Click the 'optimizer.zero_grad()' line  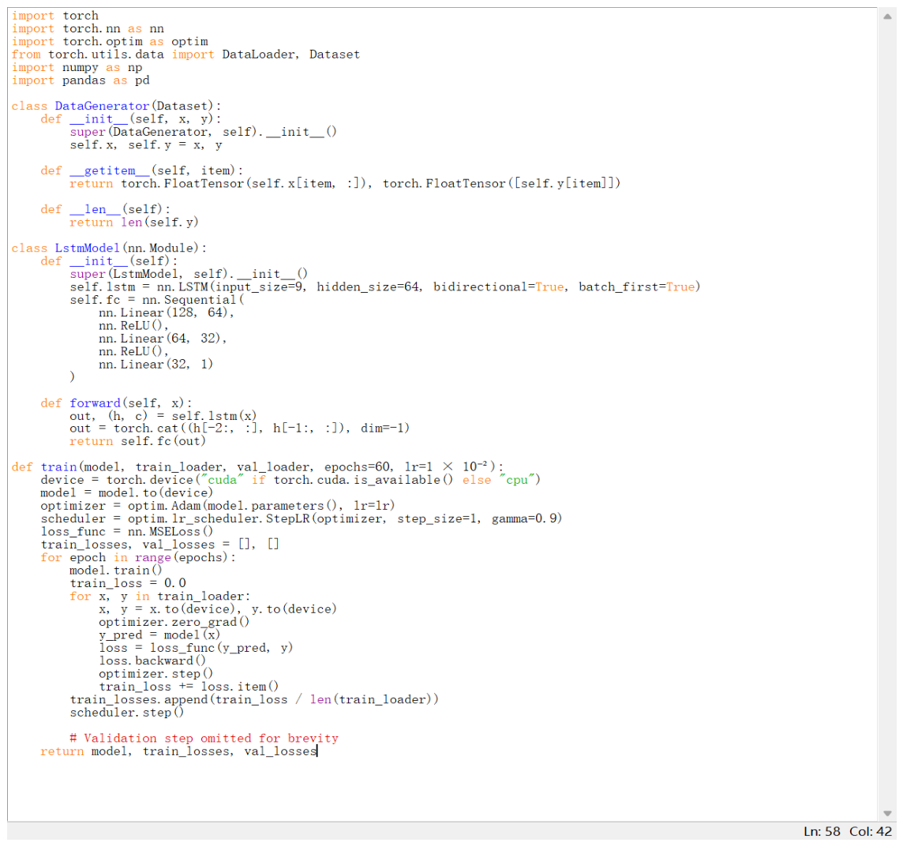[174, 622]
